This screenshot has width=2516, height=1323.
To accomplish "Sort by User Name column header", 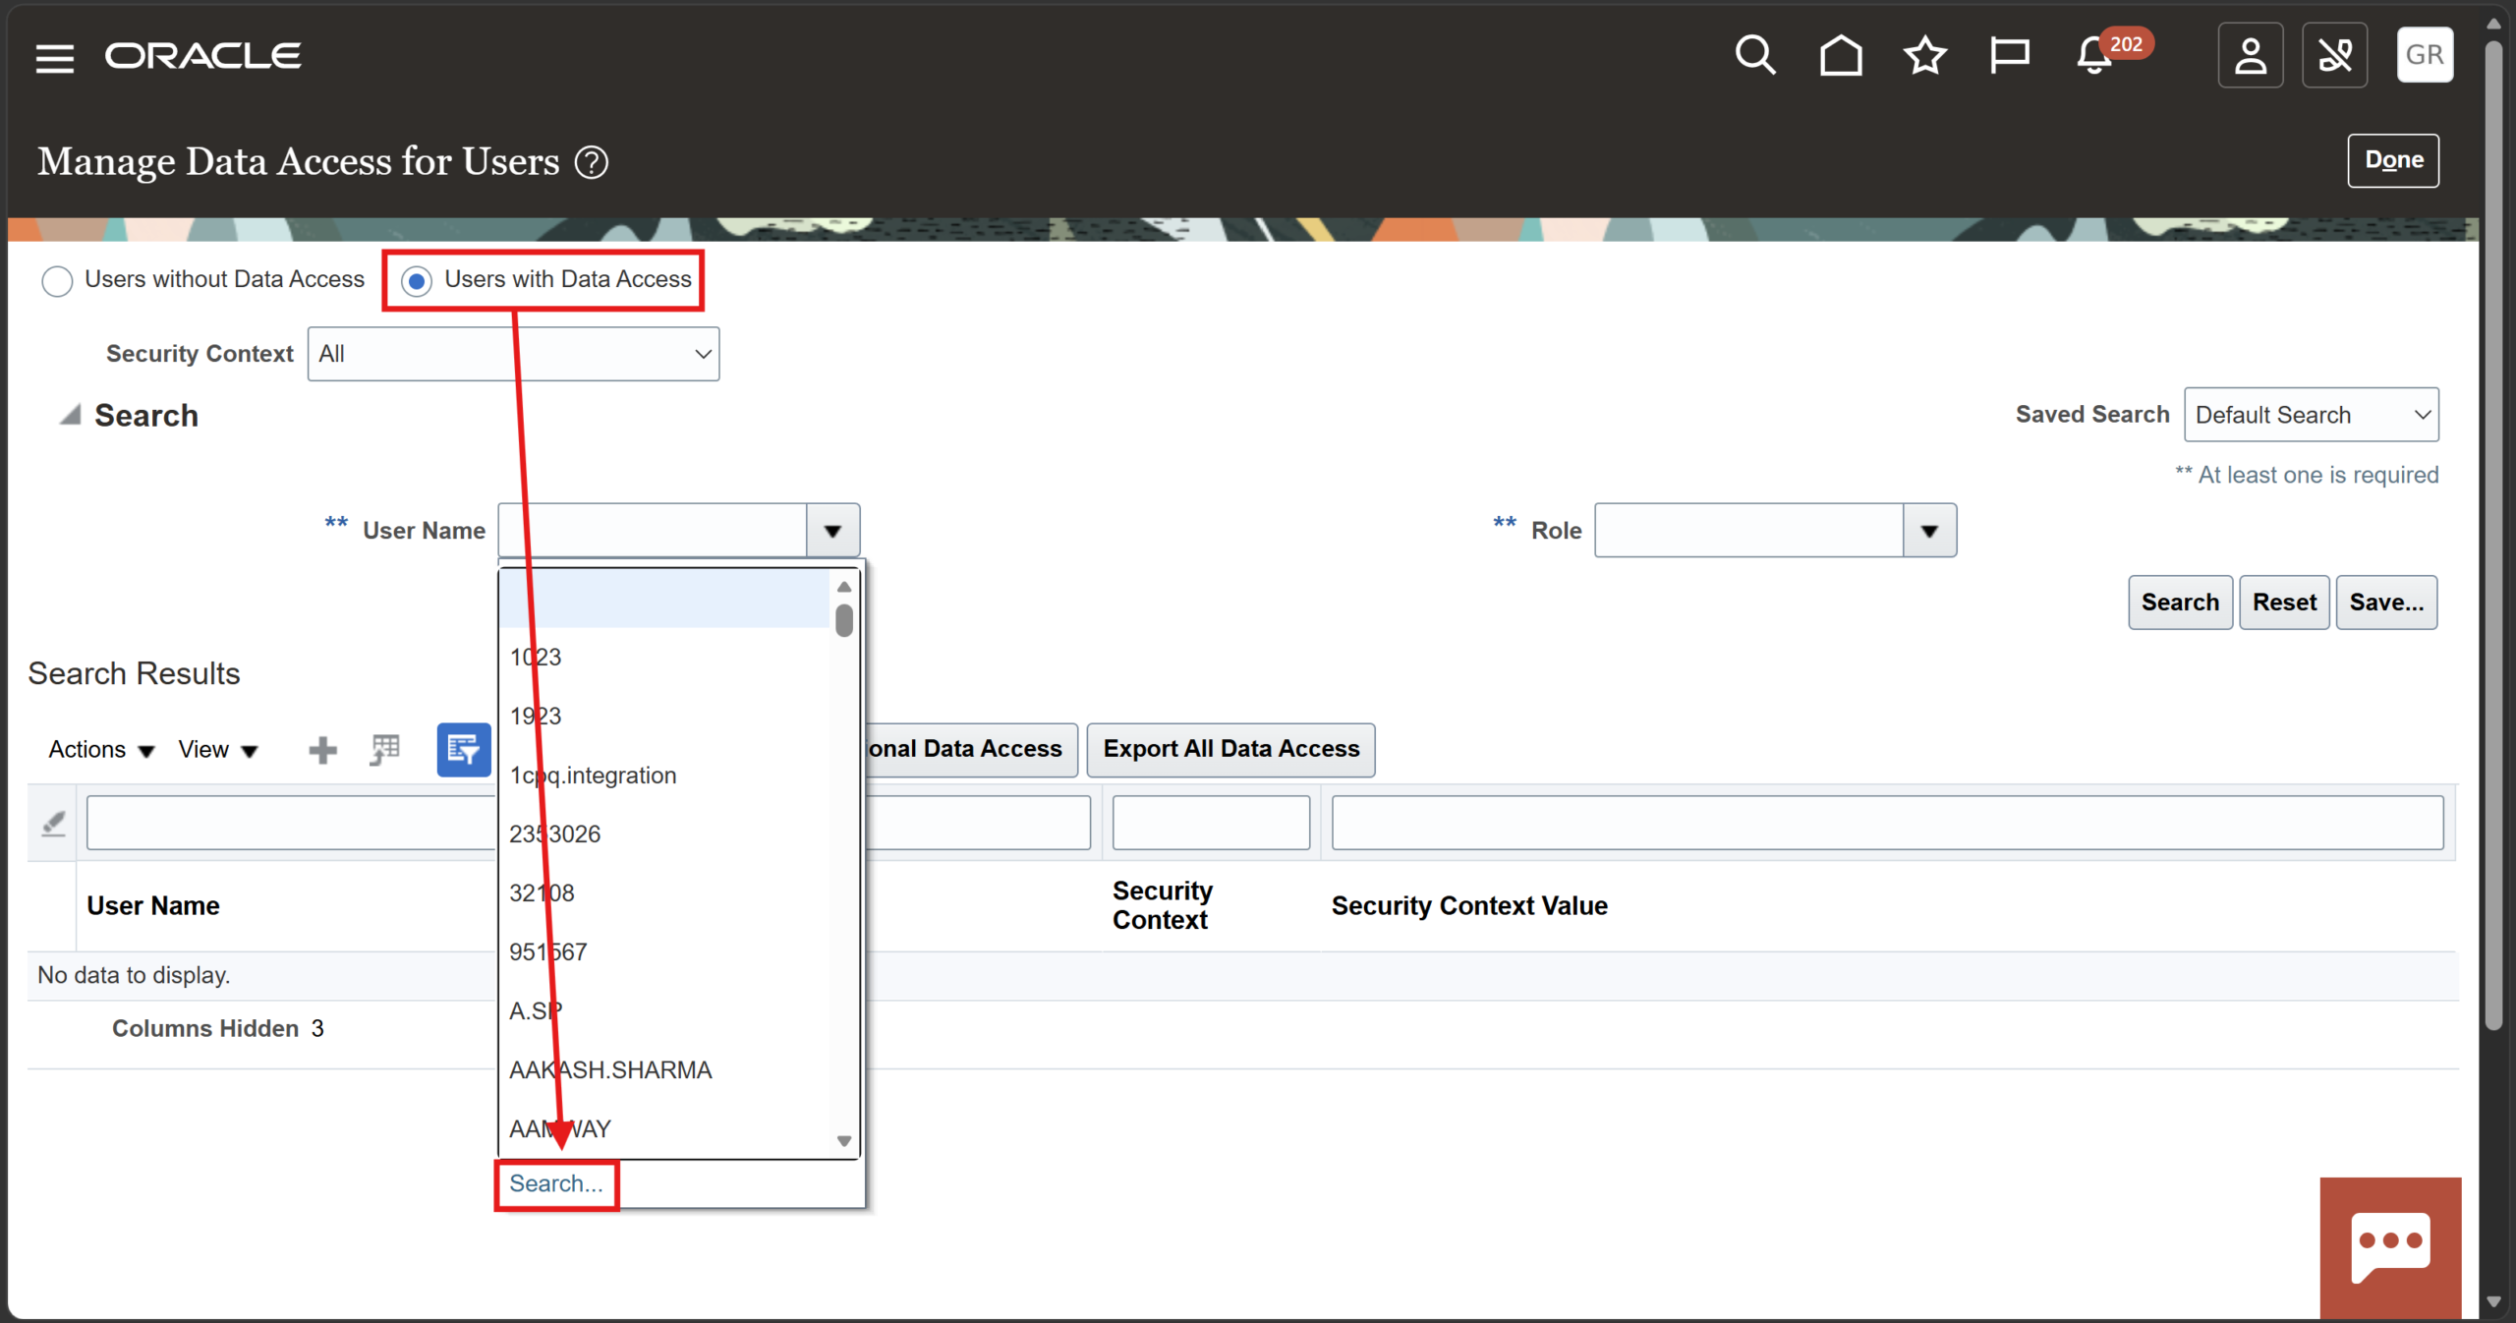I will click(x=153, y=906).
